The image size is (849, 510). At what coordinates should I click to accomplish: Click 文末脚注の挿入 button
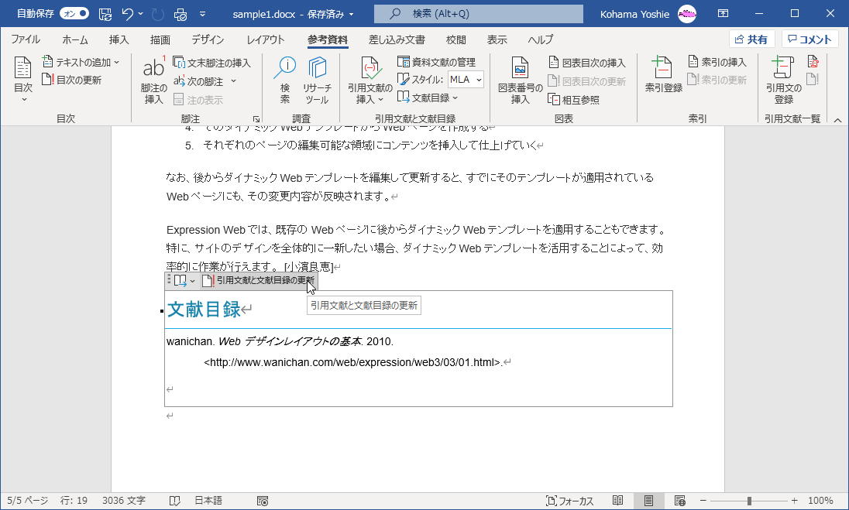(x=211, y=63)
